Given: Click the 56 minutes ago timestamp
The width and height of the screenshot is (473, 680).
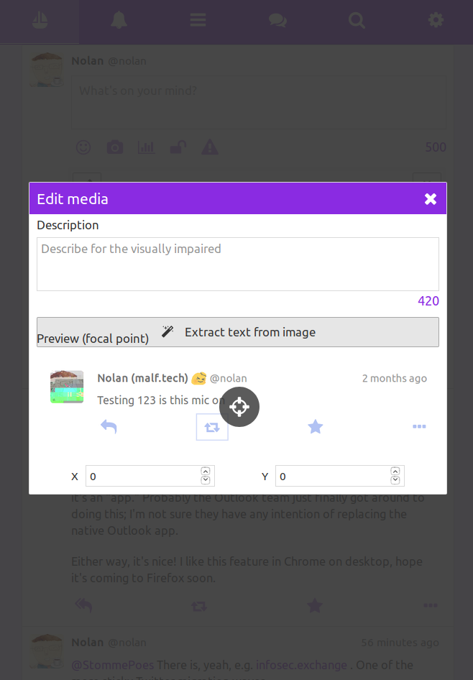Looking at the screenshot, I should [400, 643].
